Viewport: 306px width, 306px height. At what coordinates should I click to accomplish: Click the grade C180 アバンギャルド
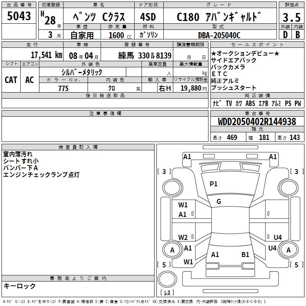[219, 17]
